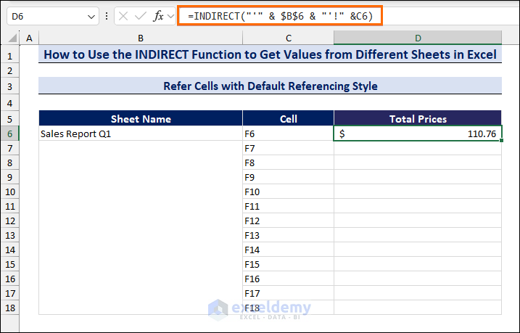Select row 18 header
Image resolution: width=520 pixels, height=333 pixels.
pyautogui.click(x=11, y=308)
